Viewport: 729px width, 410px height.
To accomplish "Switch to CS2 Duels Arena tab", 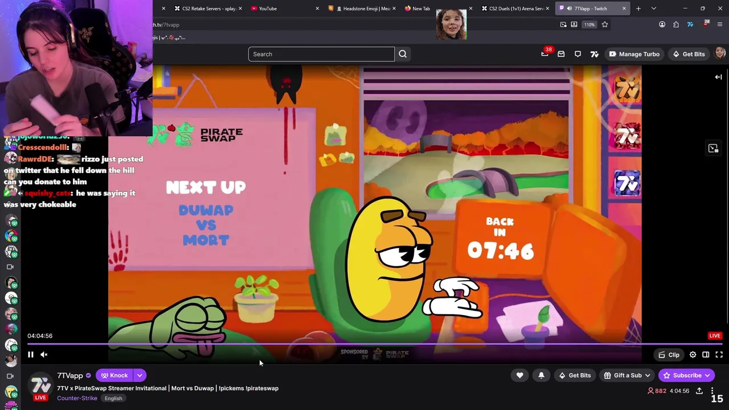I will 515,9.
